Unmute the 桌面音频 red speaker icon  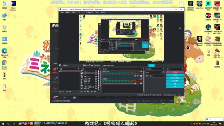(138, 83)
